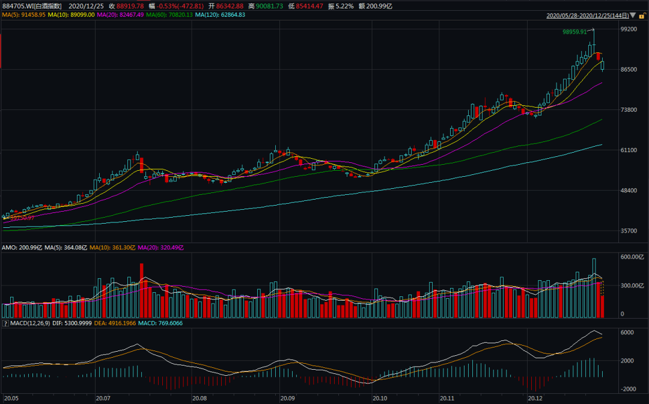The image size is (649, 404).
Task: Click the MA(20): 82467.49 indicator label
Action: pos(120,15)
